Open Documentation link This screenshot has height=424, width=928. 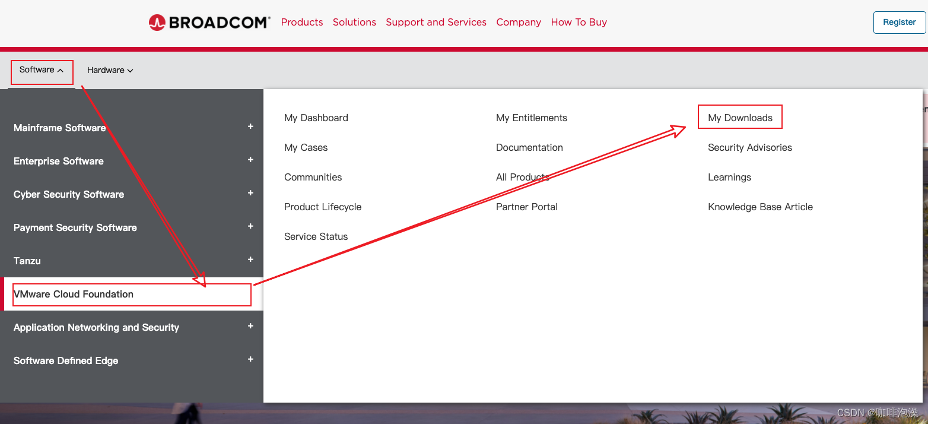[x=529, y=147]
